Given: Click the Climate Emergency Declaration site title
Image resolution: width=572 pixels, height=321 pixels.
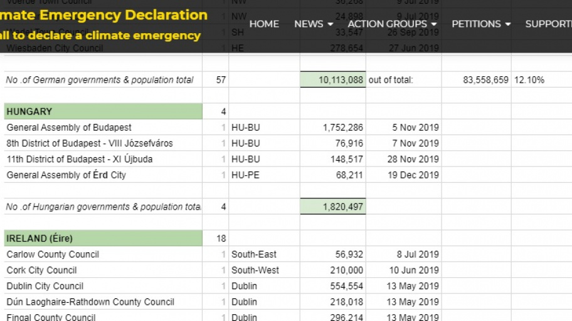Looking at the screenshot, I should (x=103, y=15).
